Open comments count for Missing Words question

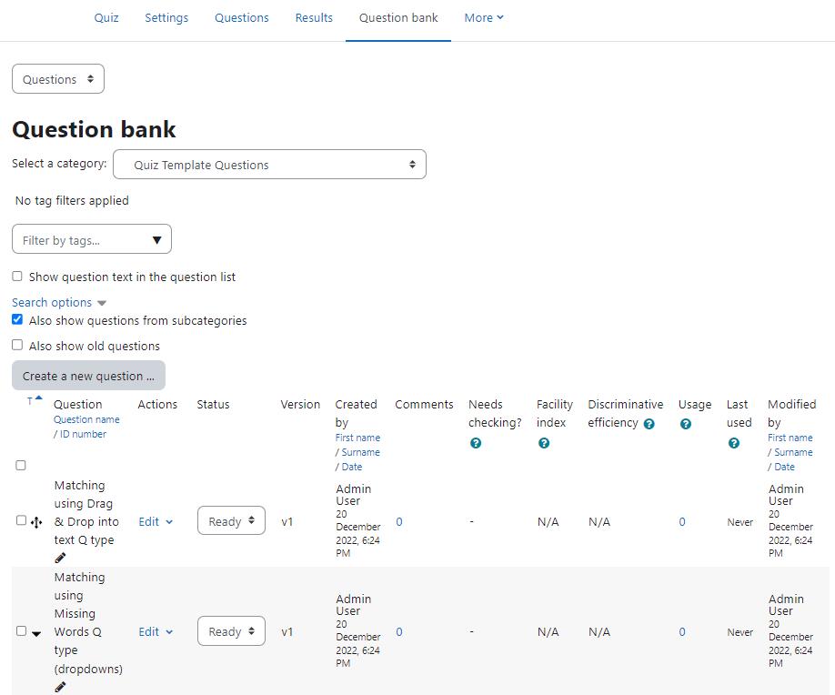(x=399, y=632)
